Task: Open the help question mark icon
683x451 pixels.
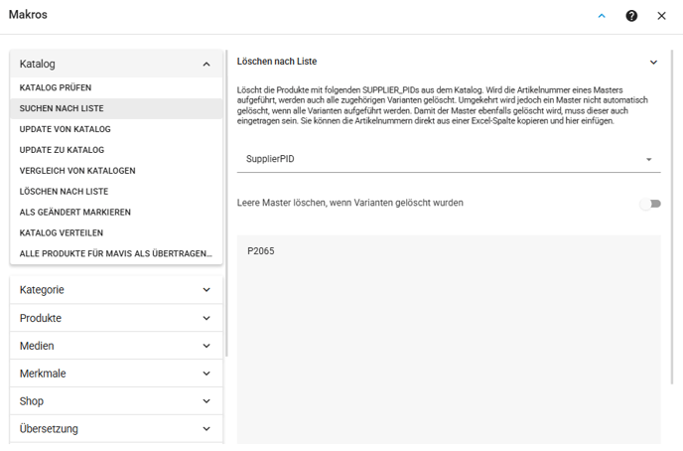Action: coord(631,16)
